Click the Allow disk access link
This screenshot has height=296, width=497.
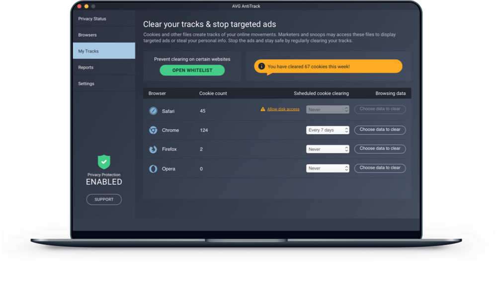pyautogui.click(x=283, y=109)
